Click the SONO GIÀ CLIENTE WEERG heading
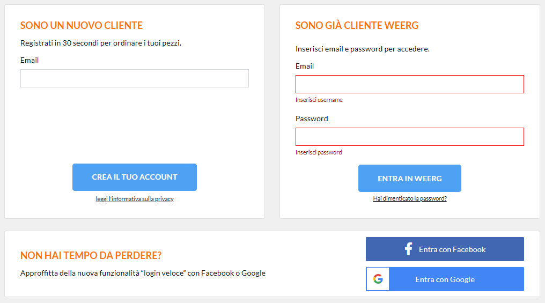This screenshot has width=545, height=303. coord(357,25)
